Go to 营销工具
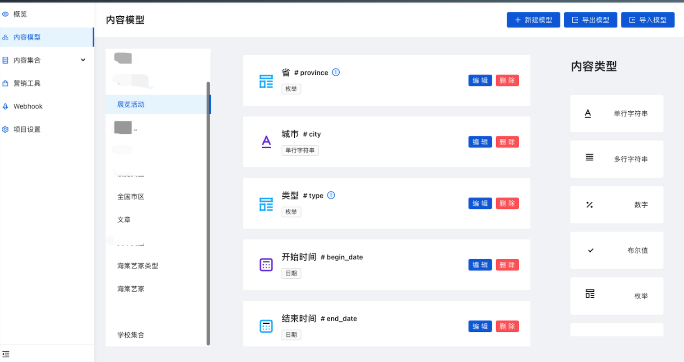The image size is (684, 362). (47, 83)
